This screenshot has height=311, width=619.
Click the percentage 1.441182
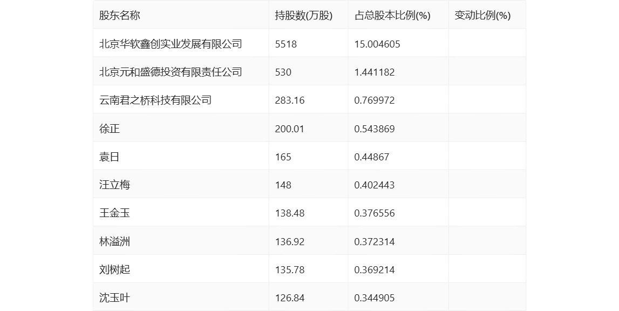[x=374, y=72]
